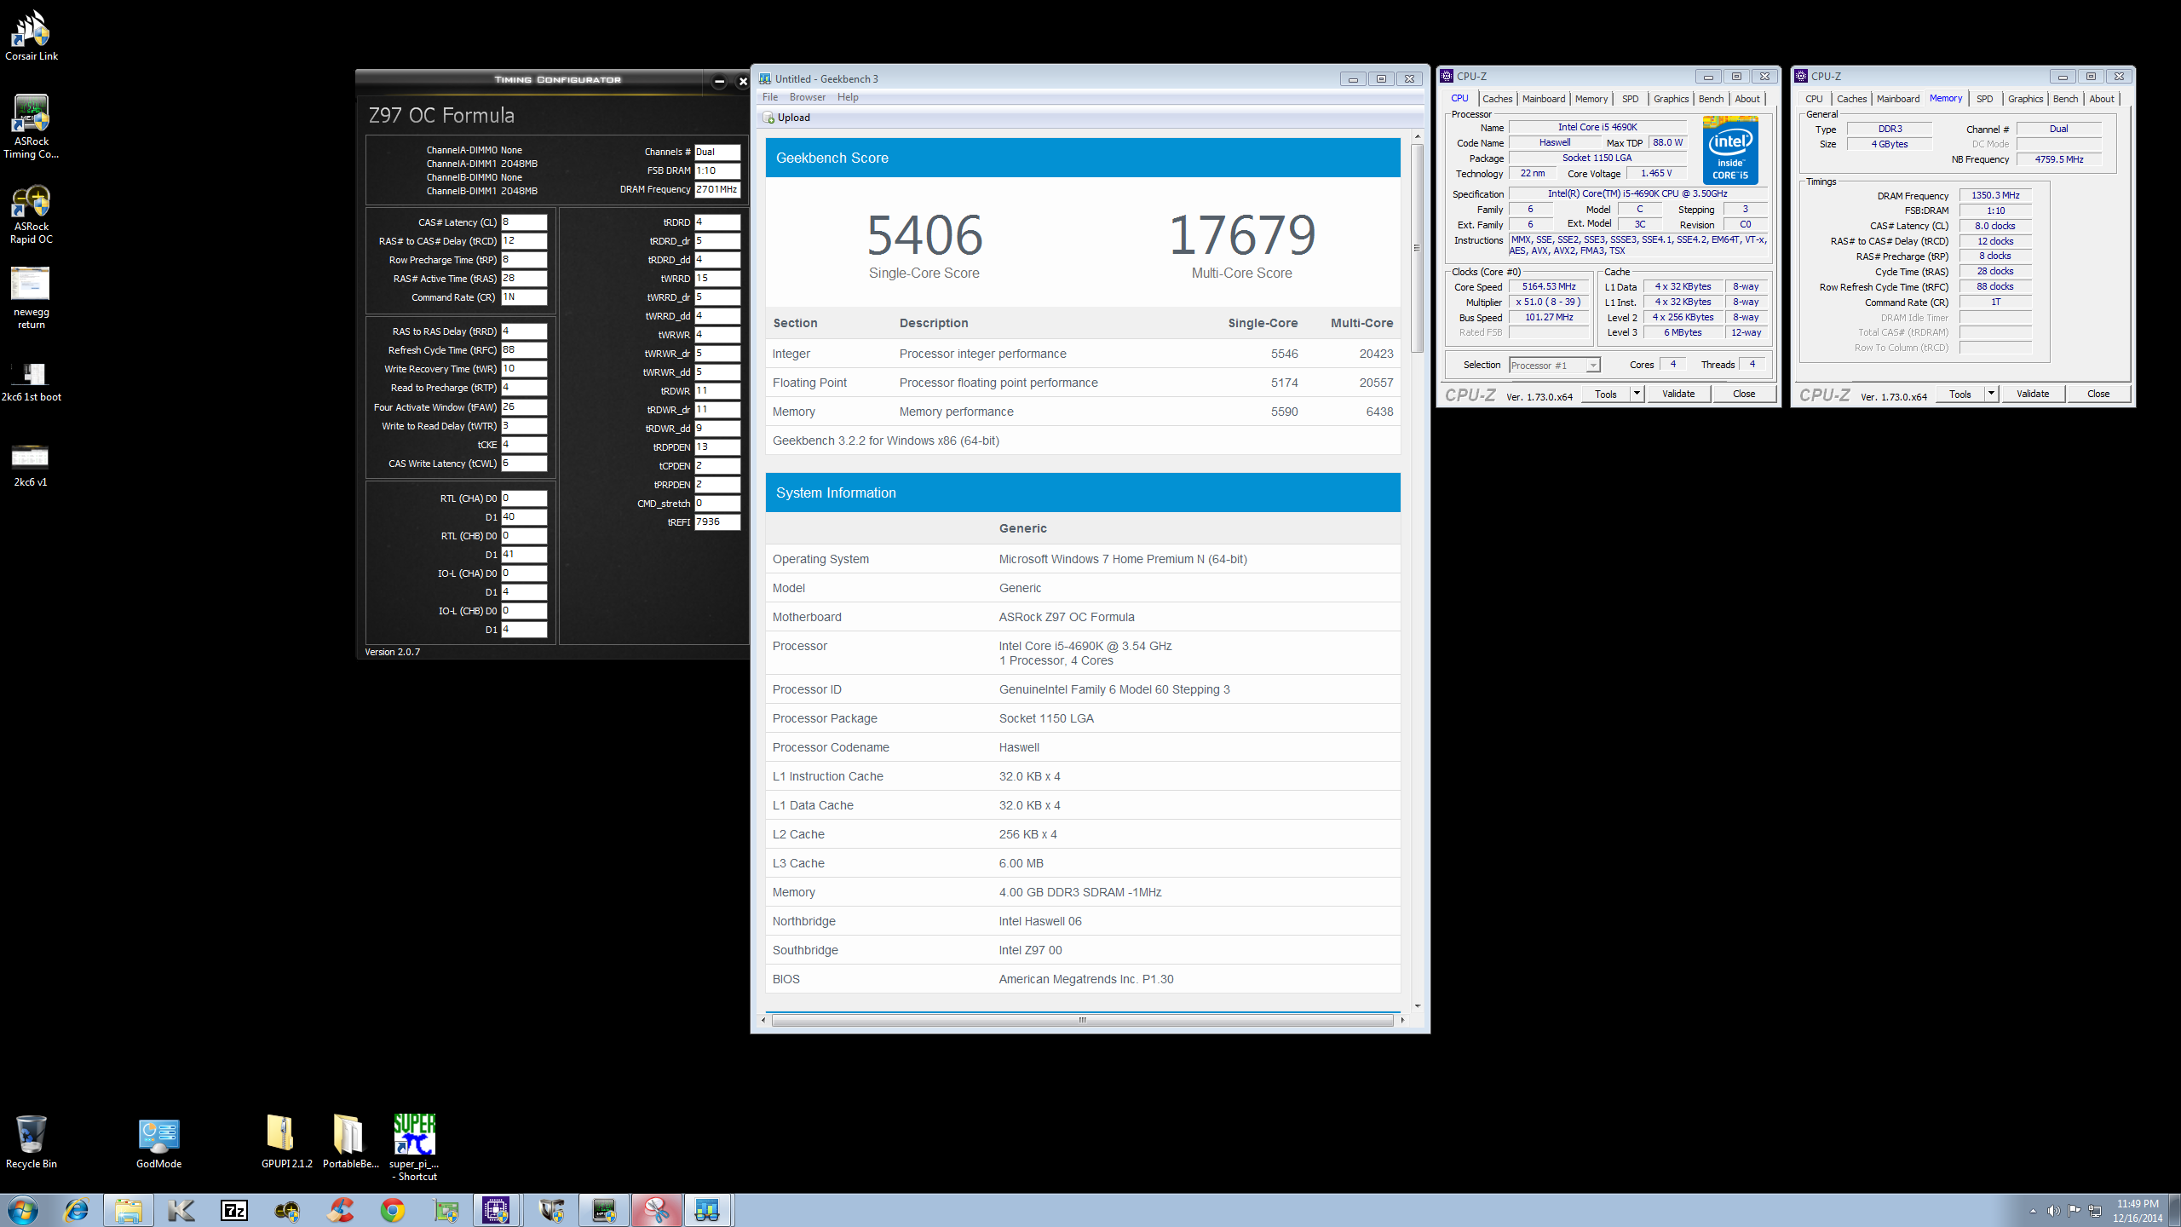Open the Recycle Bin
This screenshot has height=1227, width=2181.
click(32, 1142)
